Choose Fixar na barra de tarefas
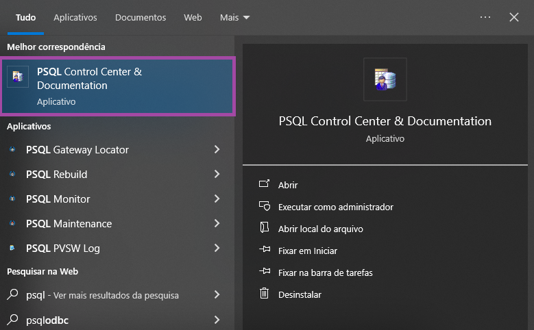534x330 pixels. 325,273
